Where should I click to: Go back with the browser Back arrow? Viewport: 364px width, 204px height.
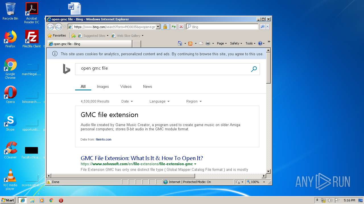point(50,27)
